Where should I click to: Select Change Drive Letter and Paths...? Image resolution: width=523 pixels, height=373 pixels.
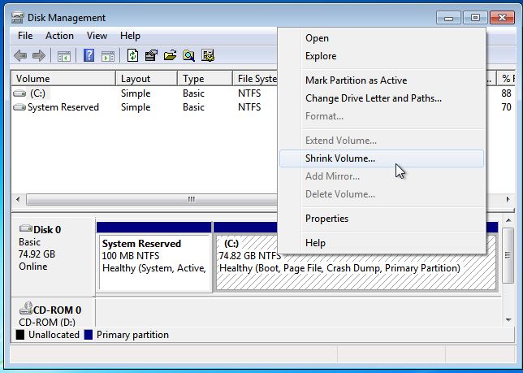tap(382, 98)
